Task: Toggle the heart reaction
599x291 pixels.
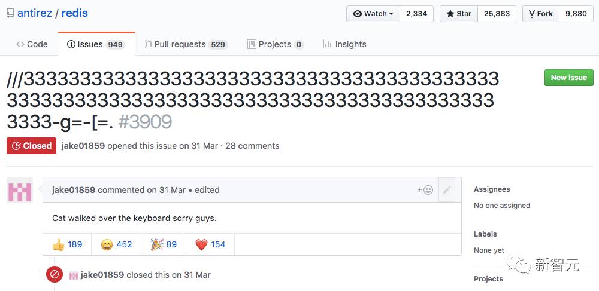Action: click(x=210, y=244)
